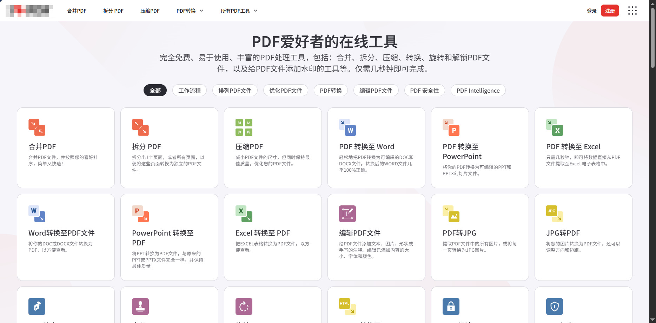This screenshot has width=656, height=323.
Task: Click the 'PowerPoint 转换至 PDF' card title
Action: point(163,238)
